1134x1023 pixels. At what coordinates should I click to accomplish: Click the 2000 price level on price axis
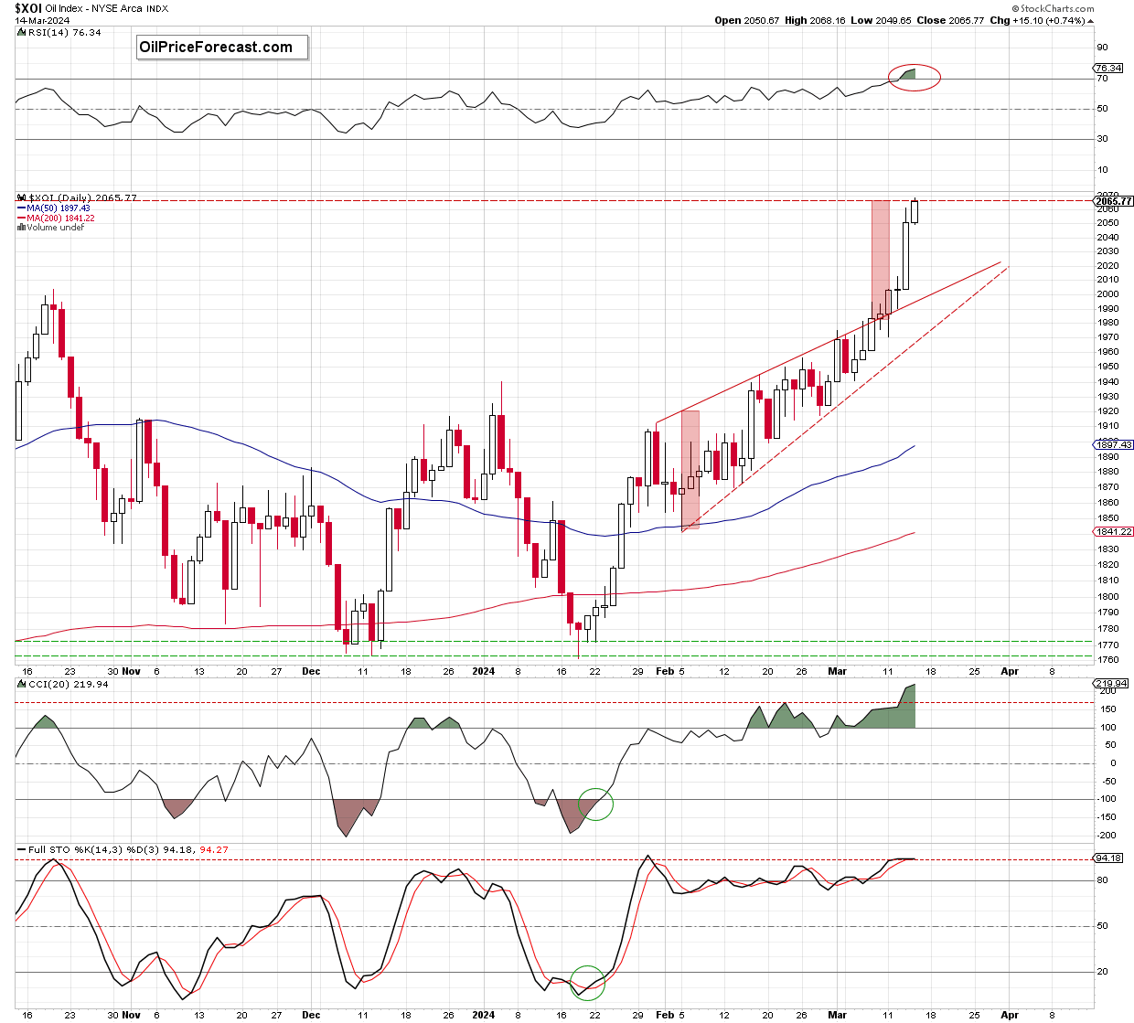(1107, 294)
